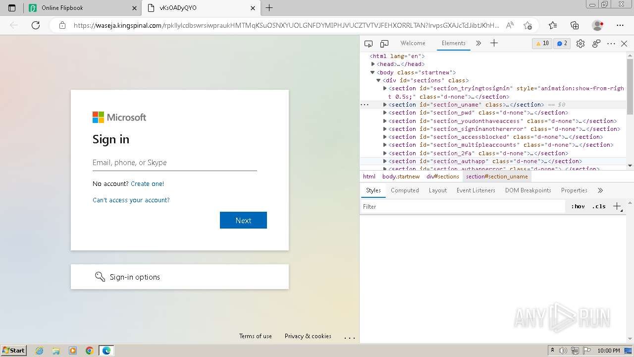Viewport: 634px width, 357px height.
Task: Expand section_accessblocked node
Action: point(385,137)
